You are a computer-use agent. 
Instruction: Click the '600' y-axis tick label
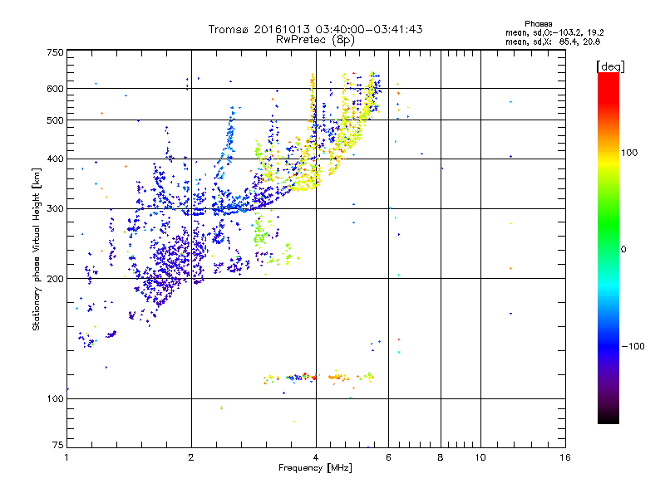(55, 89)
